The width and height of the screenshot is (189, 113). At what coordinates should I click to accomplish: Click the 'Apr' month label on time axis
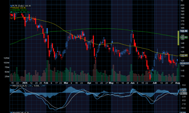tap(89, 83)
